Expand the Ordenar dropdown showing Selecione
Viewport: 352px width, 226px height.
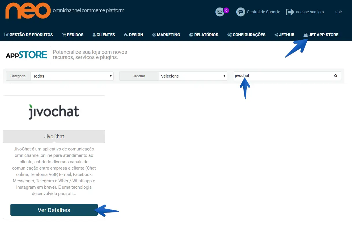[x=192, y=76]
